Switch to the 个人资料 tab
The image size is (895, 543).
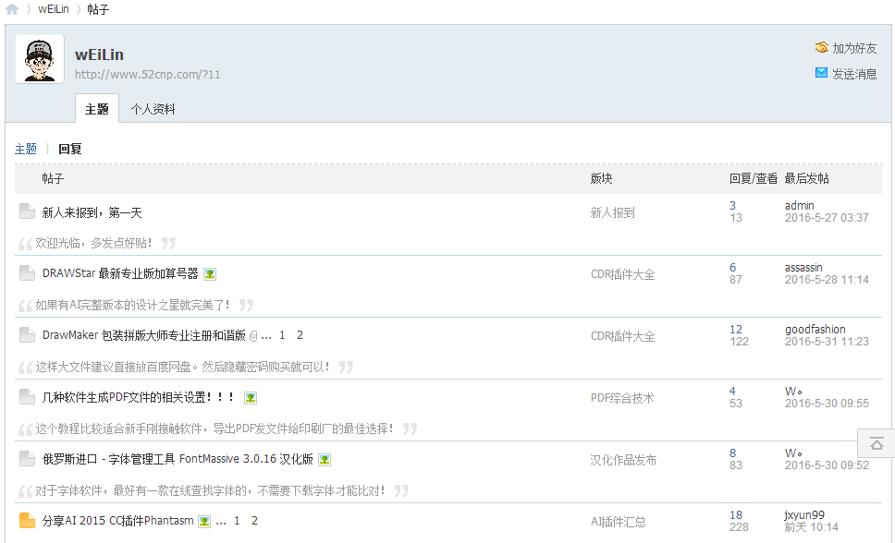coord(153,109)
